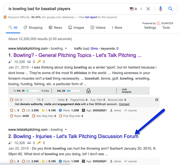
Task: Click Bing I: 9.19K icon, first result
Action: pyautogui.click(x=43, y=110)
